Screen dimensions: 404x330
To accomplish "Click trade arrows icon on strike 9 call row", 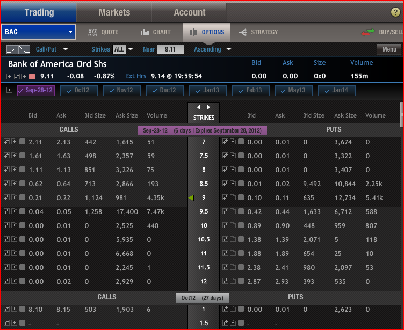I will tap(6, 197).
